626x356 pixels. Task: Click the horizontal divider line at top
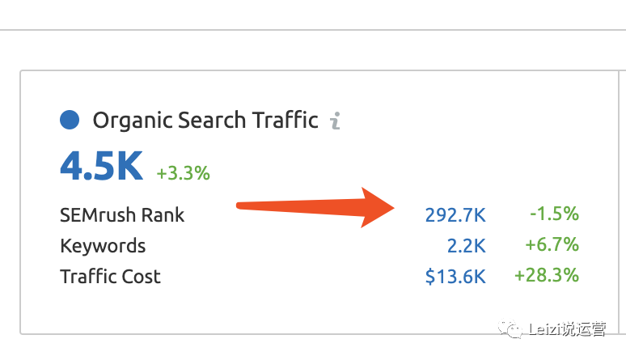pyautogui.click(x=313, y=30)
